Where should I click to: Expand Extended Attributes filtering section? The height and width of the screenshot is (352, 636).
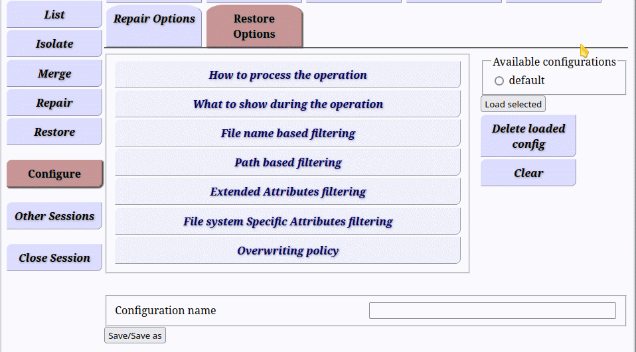tap(287, 192)
